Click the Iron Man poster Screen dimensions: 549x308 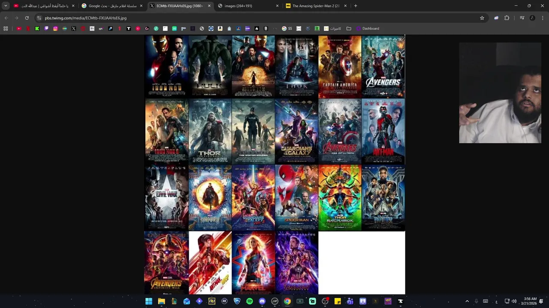click(x=166, y=66)
